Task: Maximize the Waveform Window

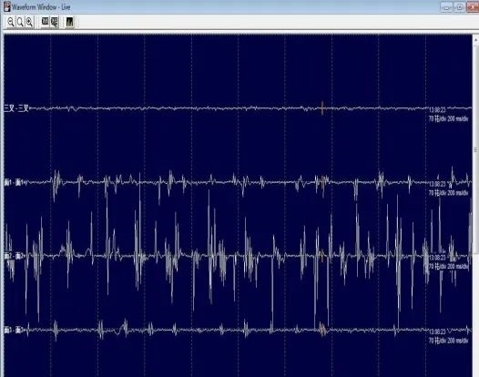Action: click(x=459, y=7)
